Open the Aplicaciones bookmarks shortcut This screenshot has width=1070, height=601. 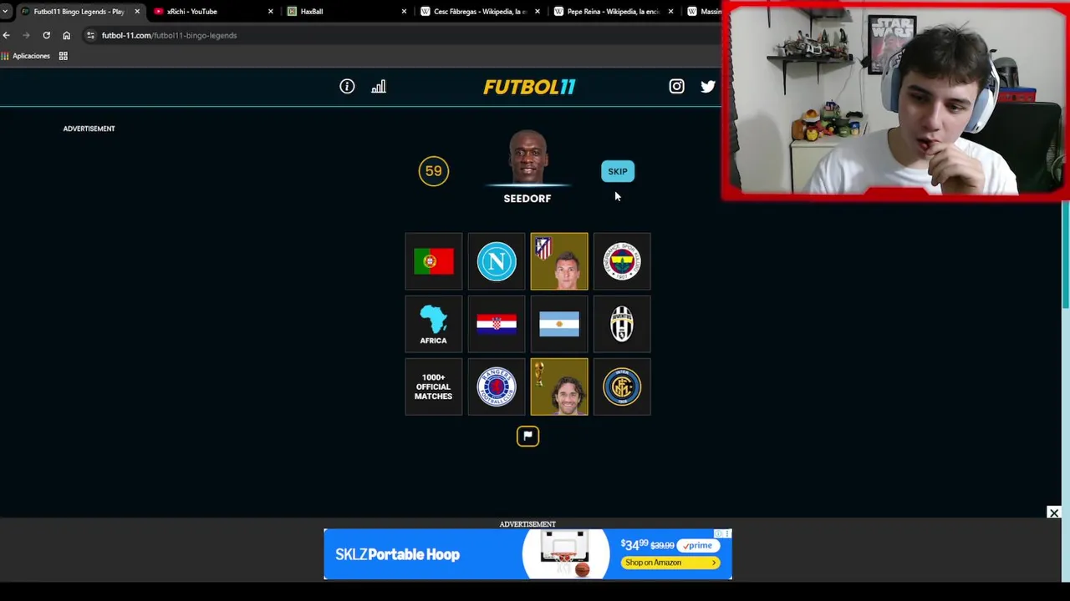click(x=26, y=56)
